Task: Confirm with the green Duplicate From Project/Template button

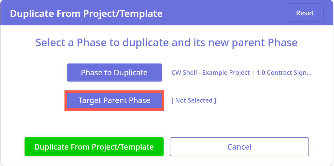Action: point(94,147)
